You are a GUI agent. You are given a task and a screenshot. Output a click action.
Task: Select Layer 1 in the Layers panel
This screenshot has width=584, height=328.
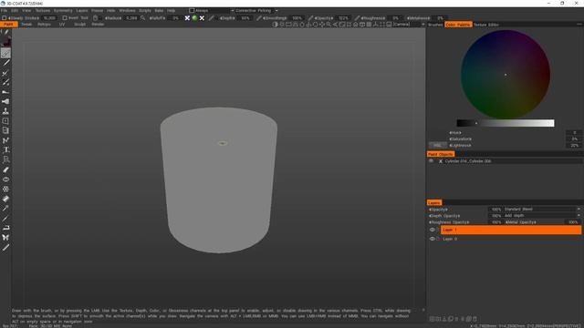click(x=511, y=230)
